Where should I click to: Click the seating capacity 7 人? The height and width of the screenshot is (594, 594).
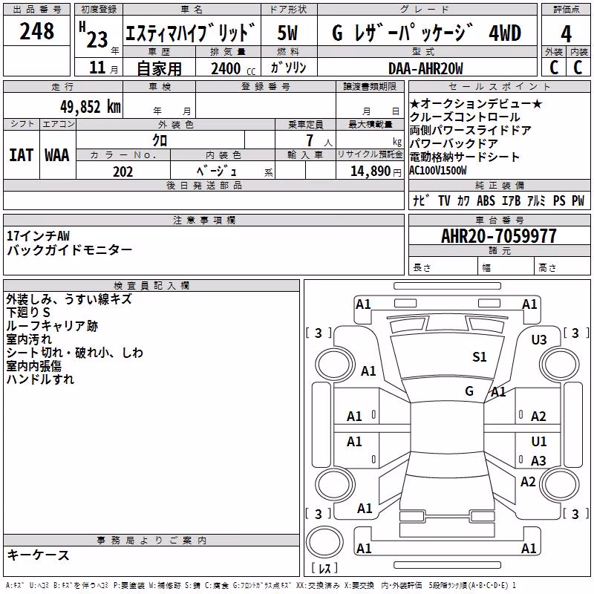(x=319, y=140)
